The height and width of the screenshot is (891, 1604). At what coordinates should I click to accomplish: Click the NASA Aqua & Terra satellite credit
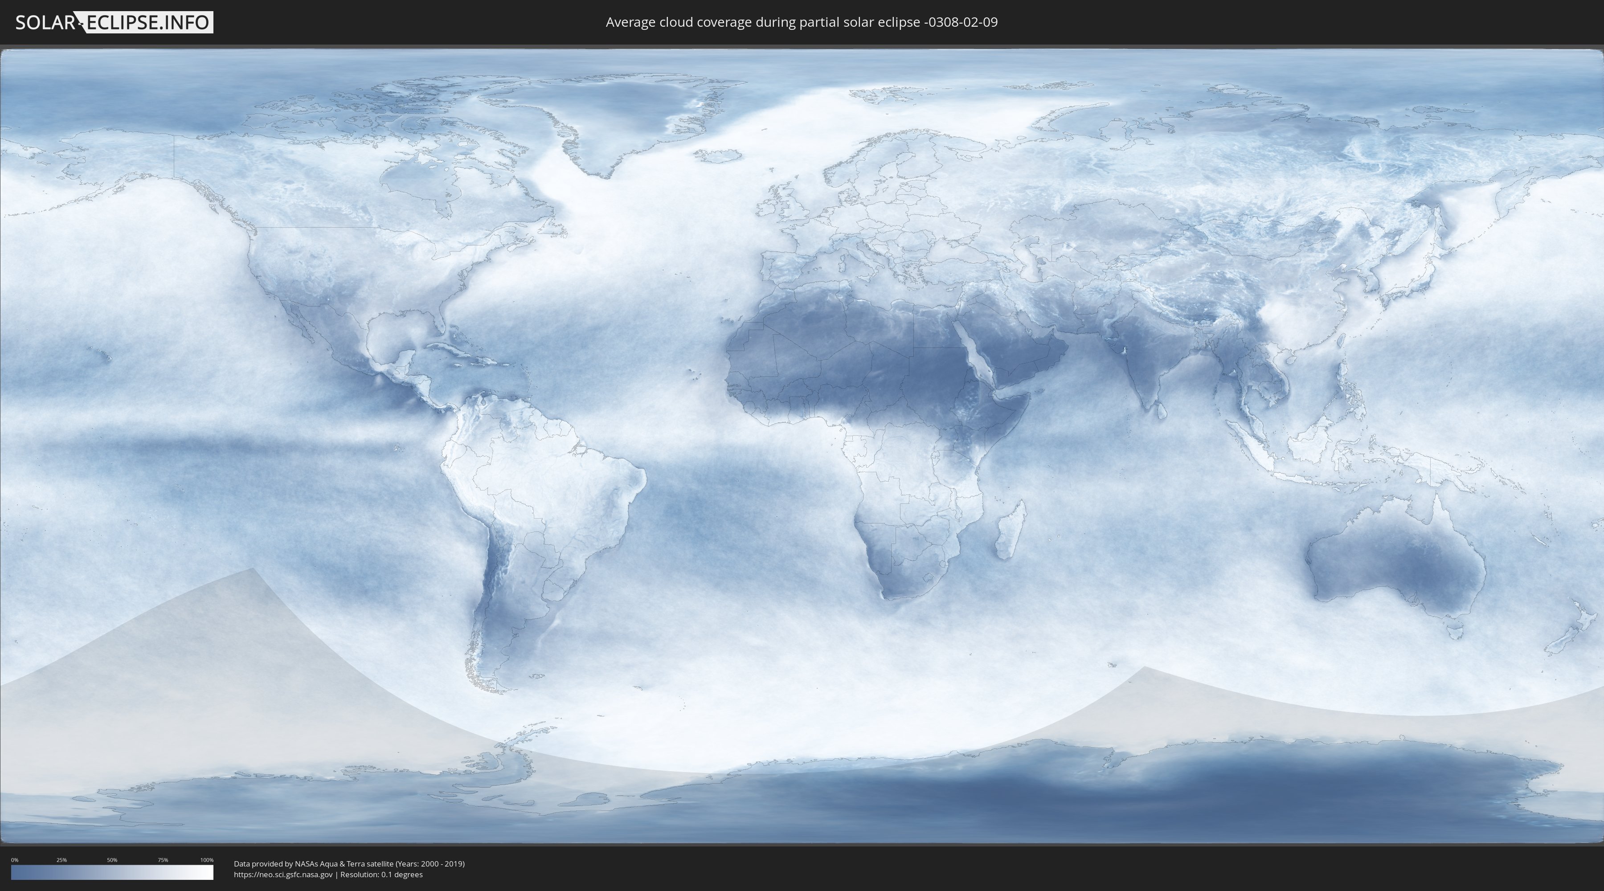[349, 864]
